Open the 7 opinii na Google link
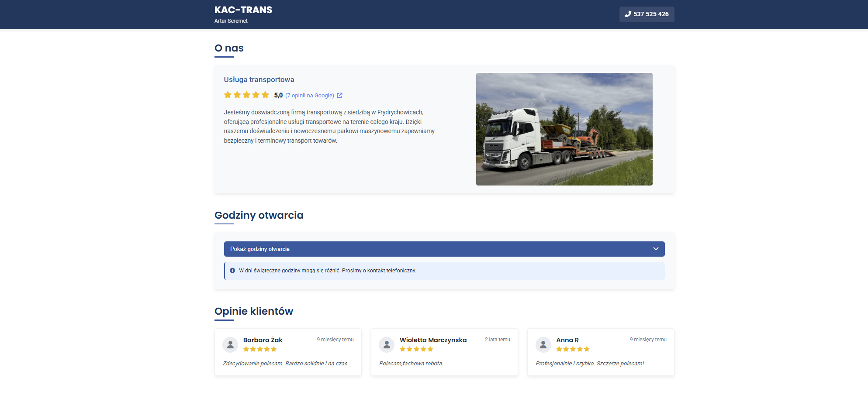868x402 pixels. (310, 96)
